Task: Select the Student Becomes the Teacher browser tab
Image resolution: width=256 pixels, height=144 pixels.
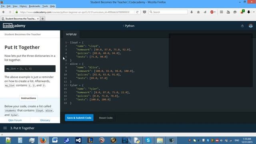Action: click(x=20, y=19)
